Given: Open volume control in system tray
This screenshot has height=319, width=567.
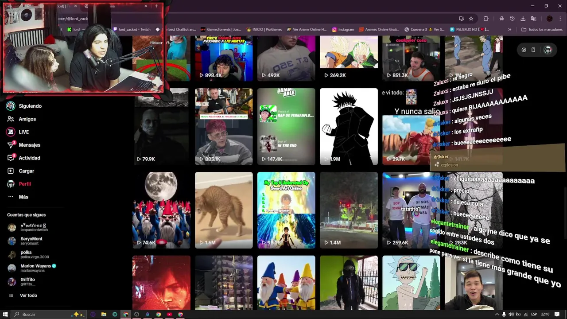Looking at the screenshot, I should coord(511,314).
